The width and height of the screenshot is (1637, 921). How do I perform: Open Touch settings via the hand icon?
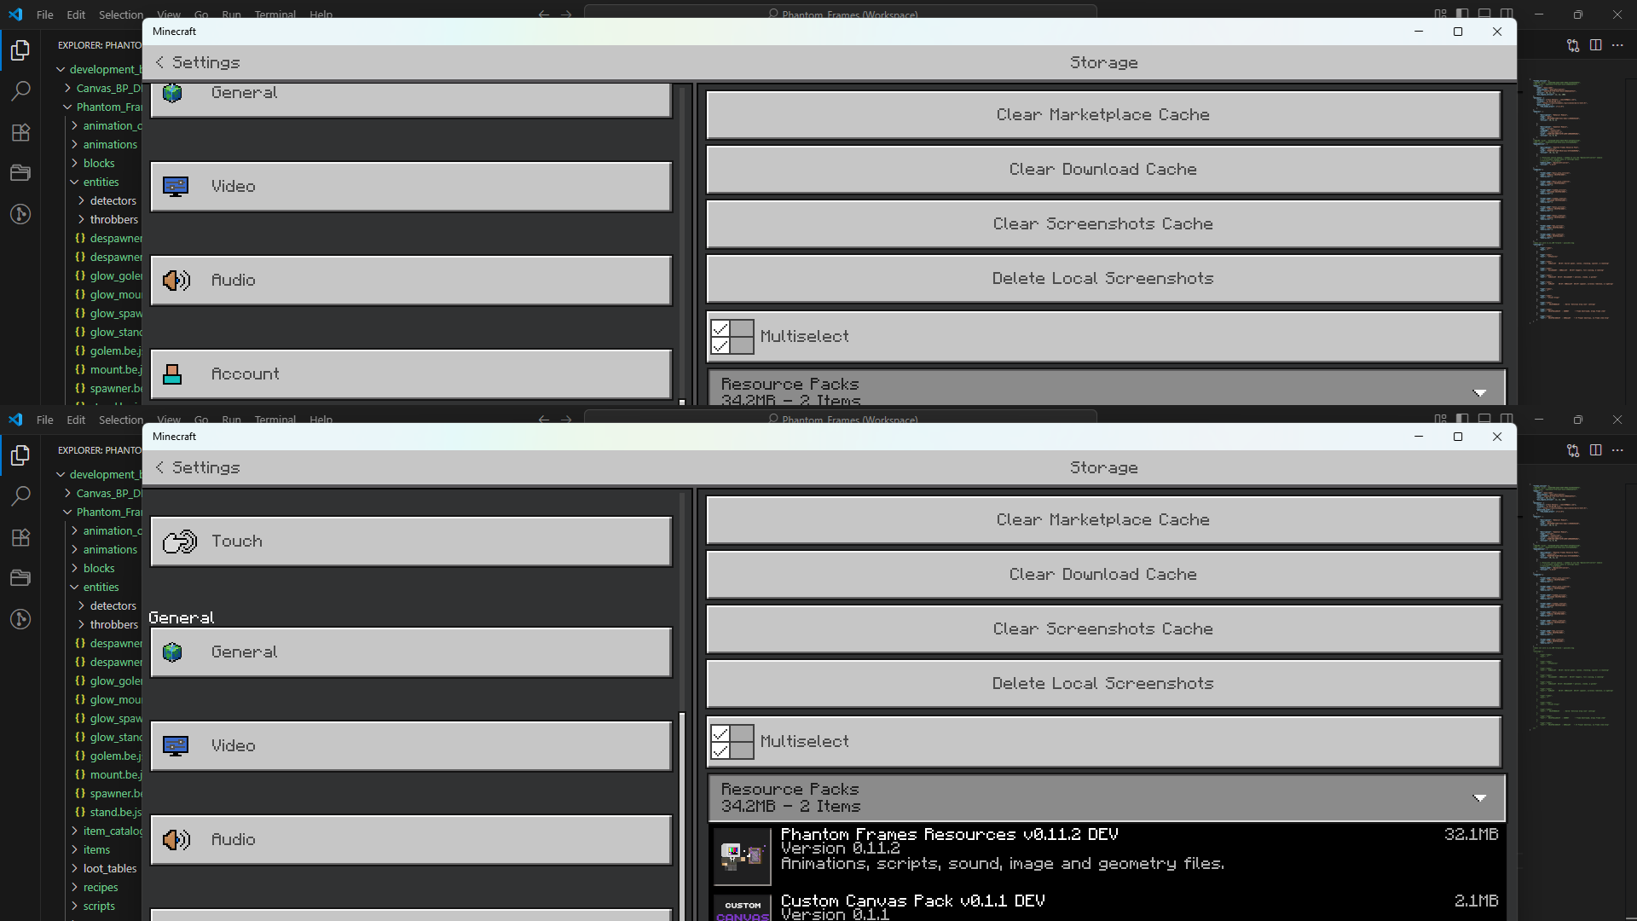point(180,542)
